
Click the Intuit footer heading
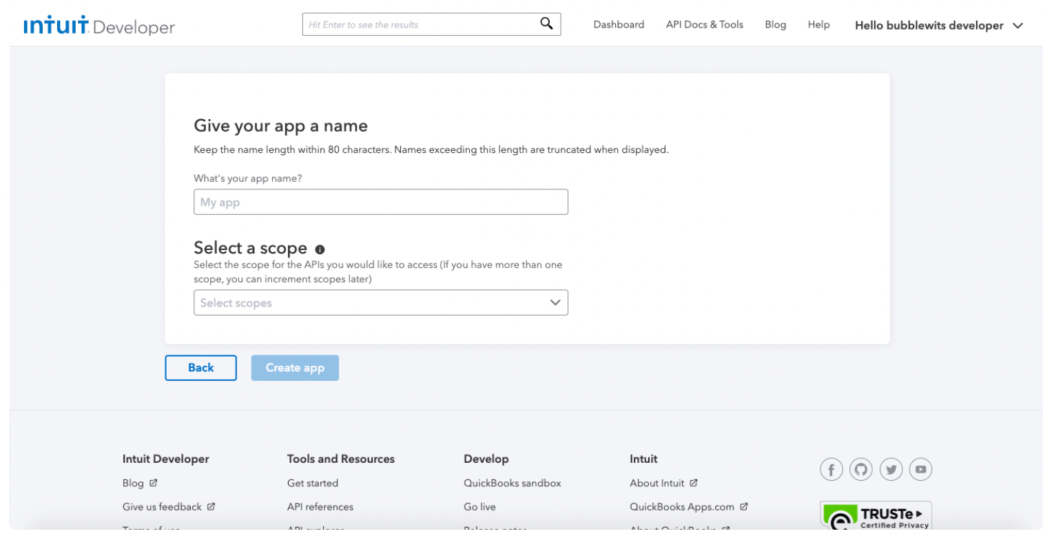pos(643,459)
